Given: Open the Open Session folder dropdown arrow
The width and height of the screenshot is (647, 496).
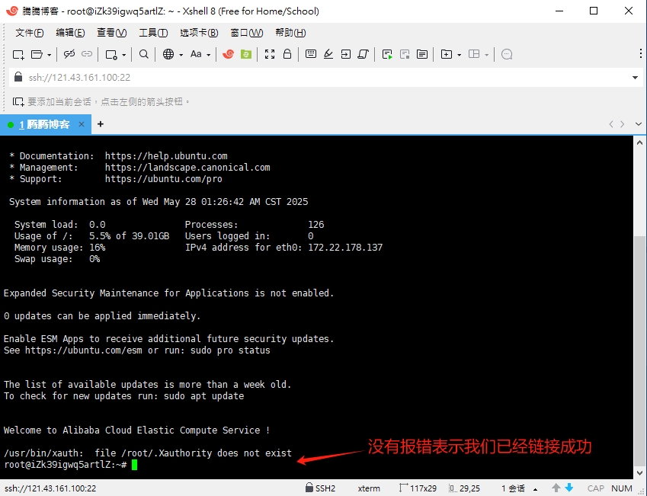Looking at the screenshot, I should [x=50, y=54].
